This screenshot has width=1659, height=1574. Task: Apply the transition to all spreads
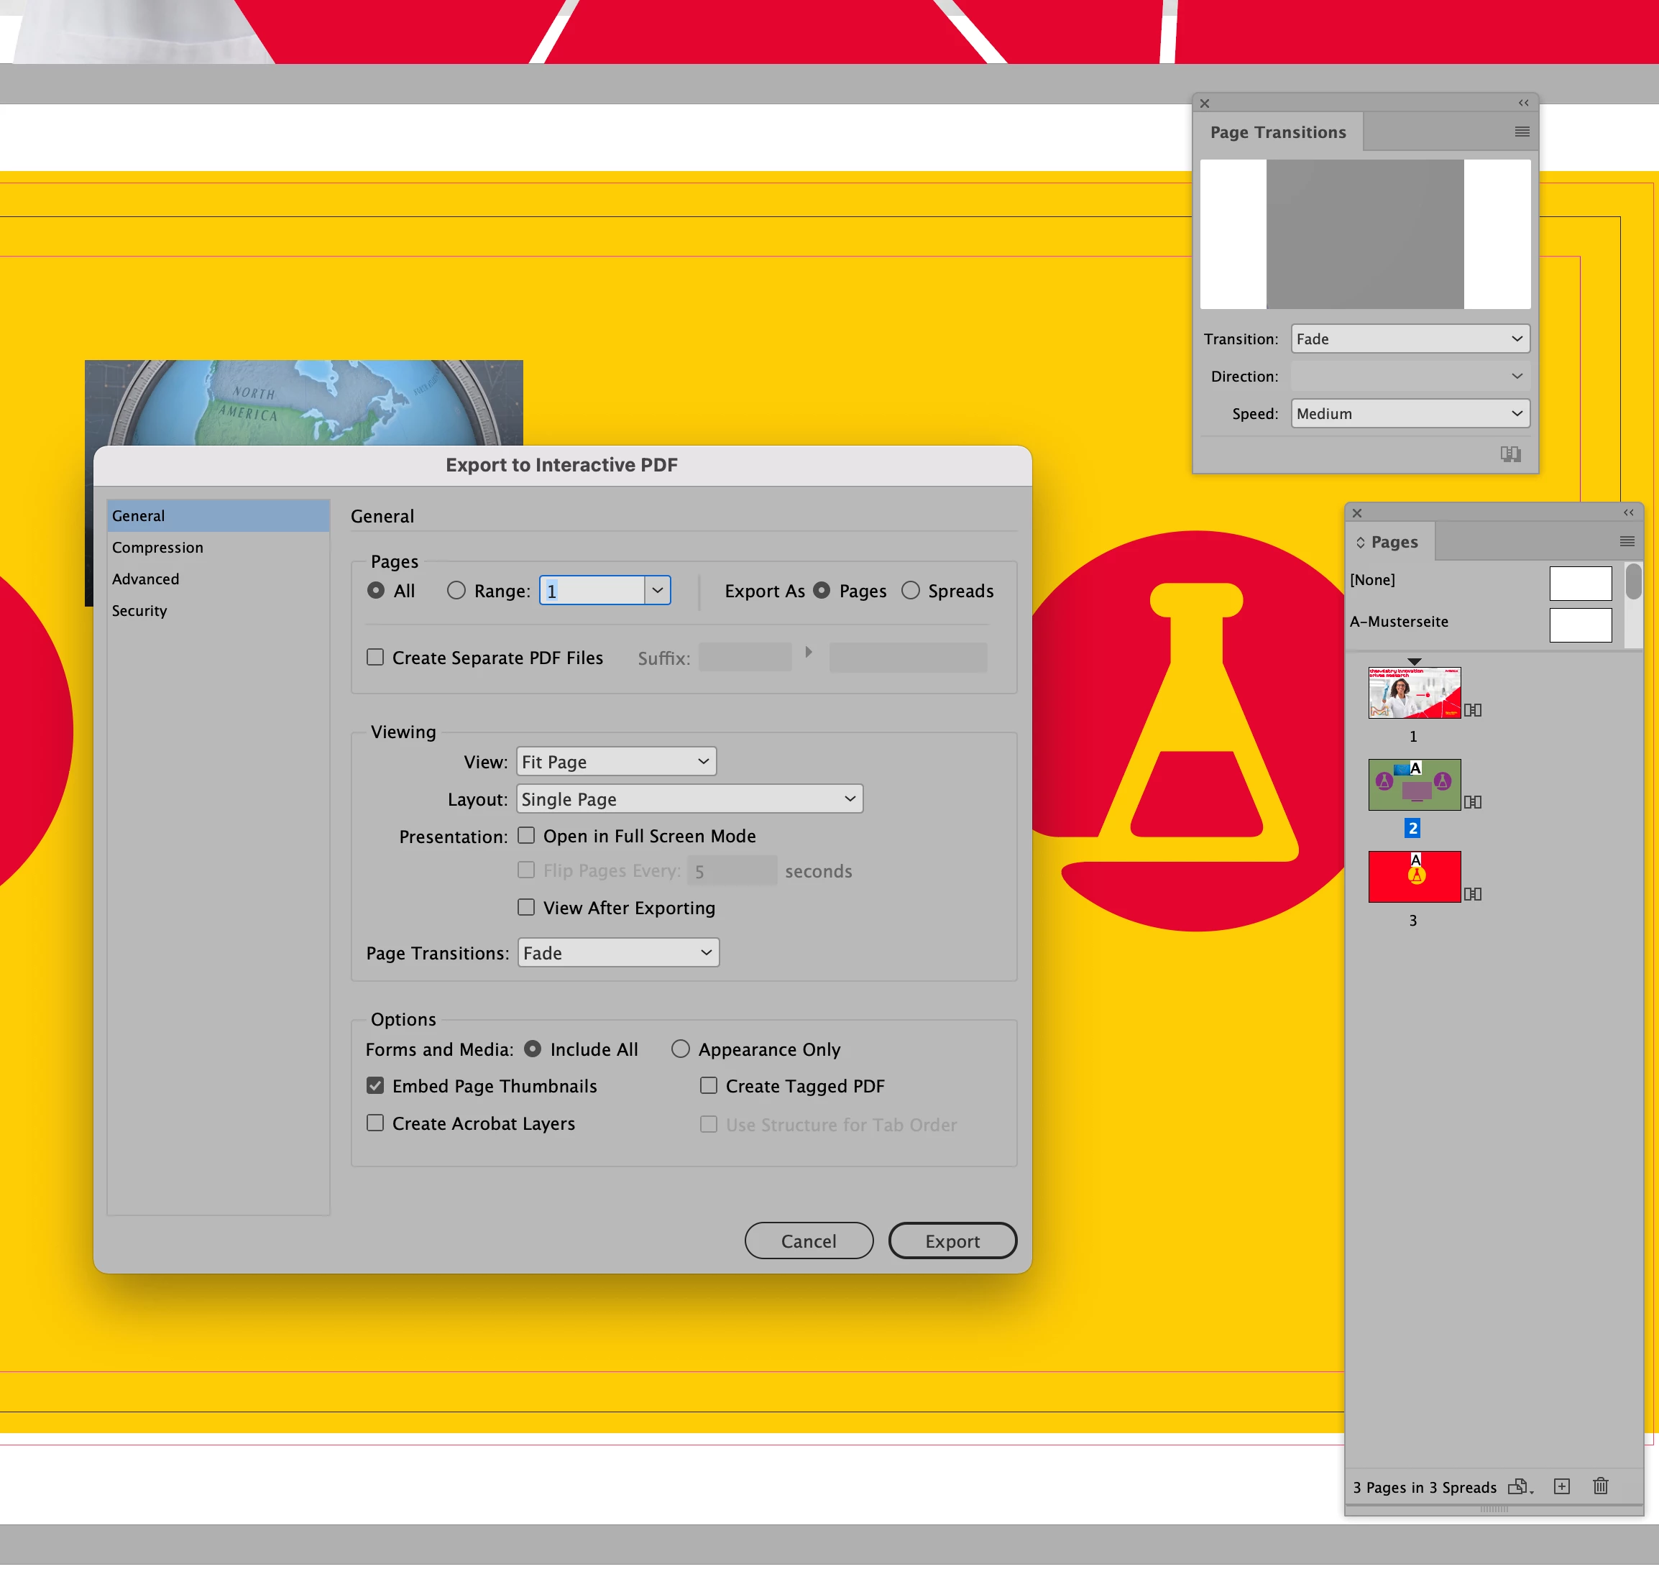[1510, 454]
